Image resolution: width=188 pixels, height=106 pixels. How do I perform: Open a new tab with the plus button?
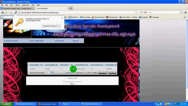pyautogui.click(x=71, y=8)
